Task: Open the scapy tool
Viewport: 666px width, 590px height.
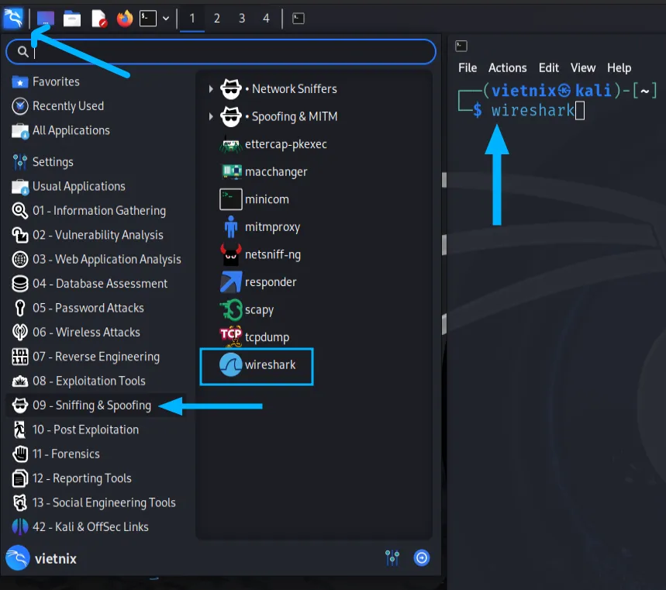Action: pyautogui.click(x=256, y=309)
